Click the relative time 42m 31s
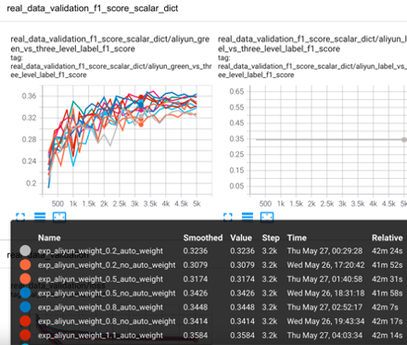The height and width of the screenshot is (345, 407). click(x=388, y=279)
